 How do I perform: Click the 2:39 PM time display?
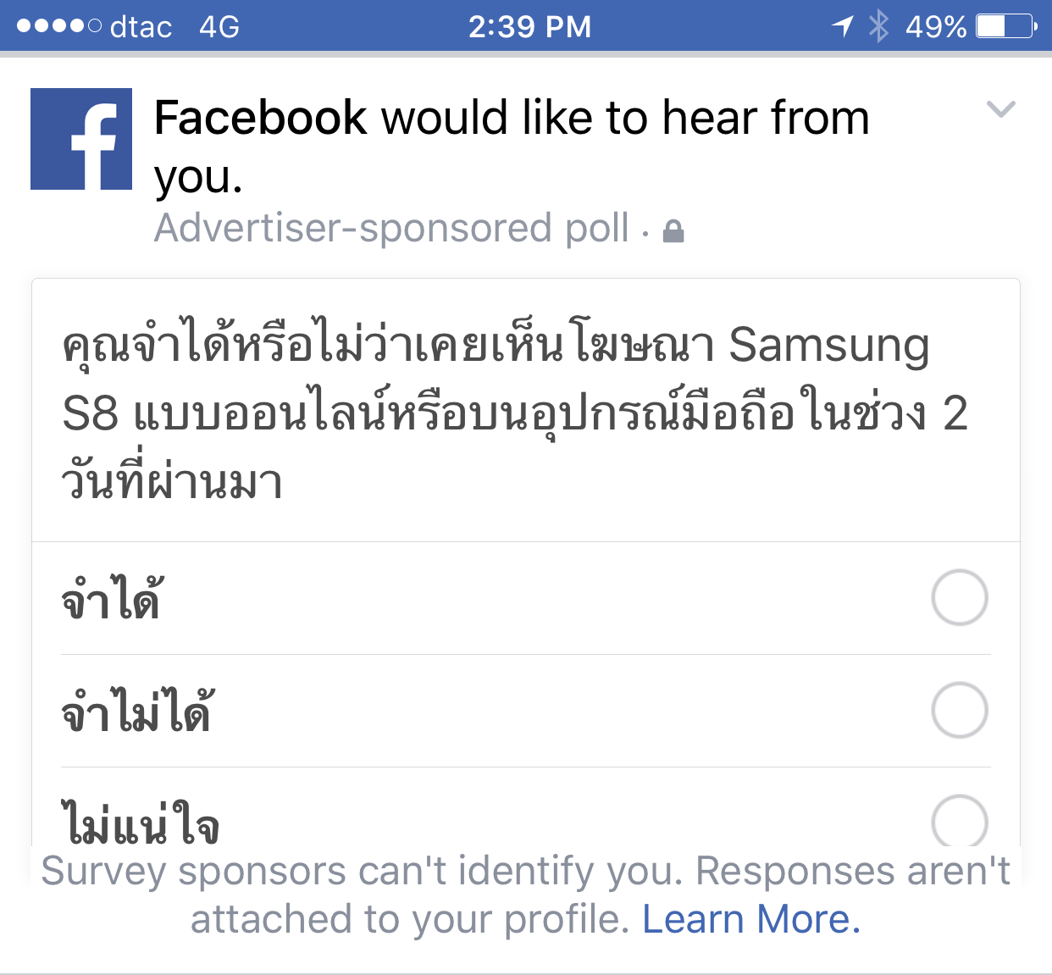[x=530, y=26]
